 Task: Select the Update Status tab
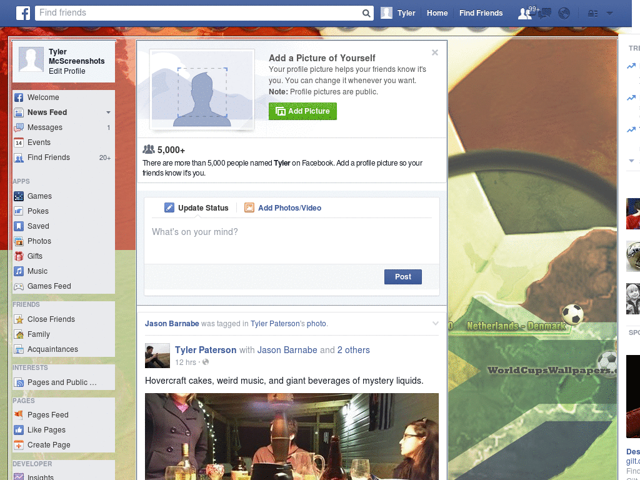pyautogui.click(x=196, y=207)
